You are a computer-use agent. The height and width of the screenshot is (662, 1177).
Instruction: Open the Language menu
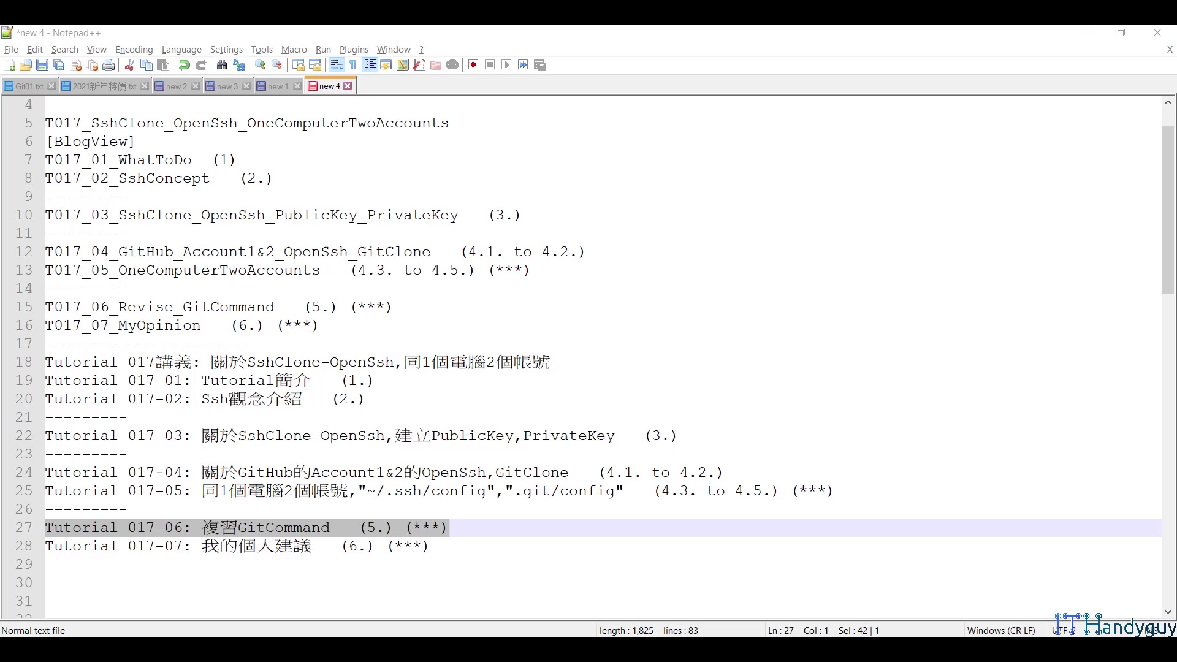(x=181, y=50)
